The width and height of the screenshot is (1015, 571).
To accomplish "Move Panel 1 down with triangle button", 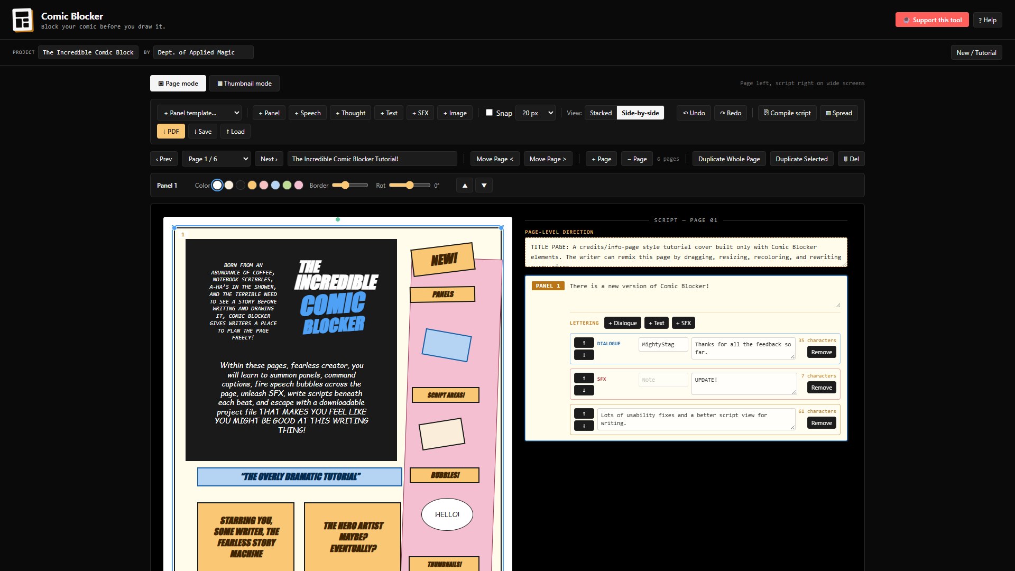I will [484, 186].
